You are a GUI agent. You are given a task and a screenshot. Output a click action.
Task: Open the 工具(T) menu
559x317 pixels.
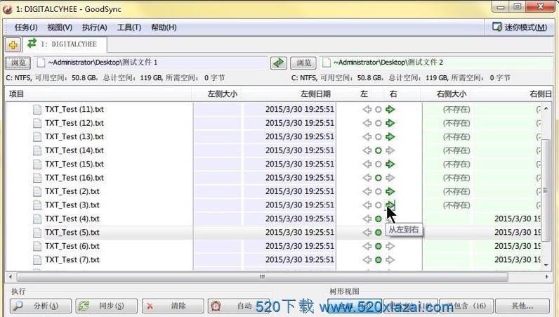(x=129, y=27)
